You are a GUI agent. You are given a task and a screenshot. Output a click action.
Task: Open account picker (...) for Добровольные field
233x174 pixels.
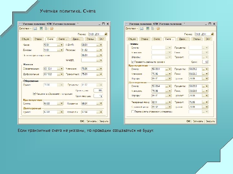59,74
